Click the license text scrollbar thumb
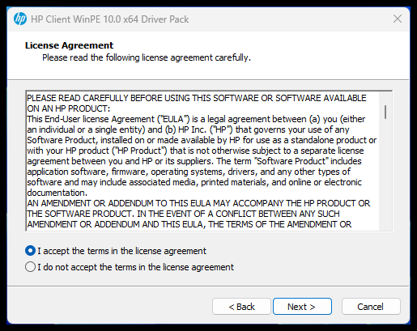417x331 pixels. 385,112
